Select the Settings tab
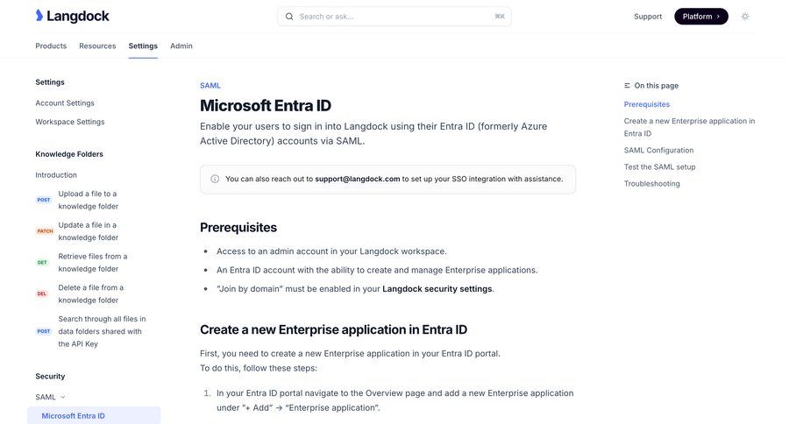The height and width of the screenshot is (424, 789). [x=143, y=46]
